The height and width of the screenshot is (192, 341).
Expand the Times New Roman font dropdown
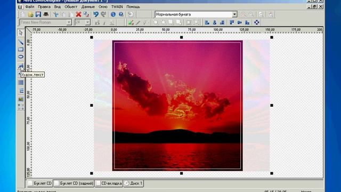[69, 22]
